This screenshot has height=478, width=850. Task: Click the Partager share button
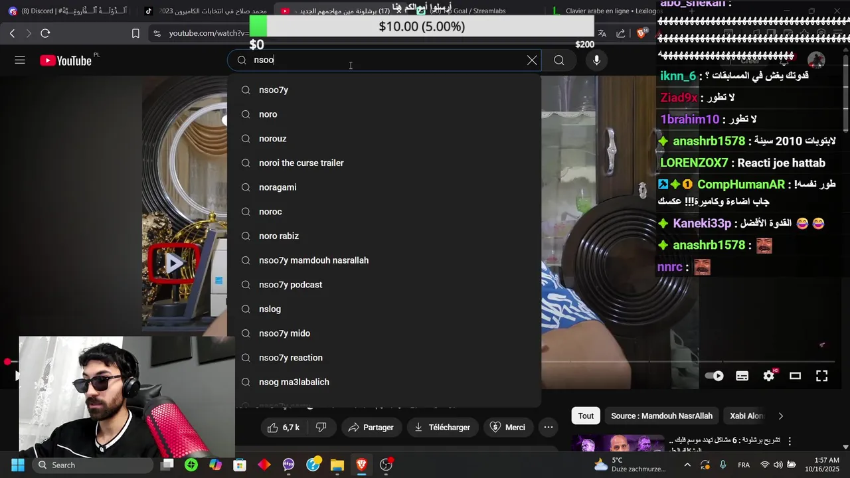point(371,428)
